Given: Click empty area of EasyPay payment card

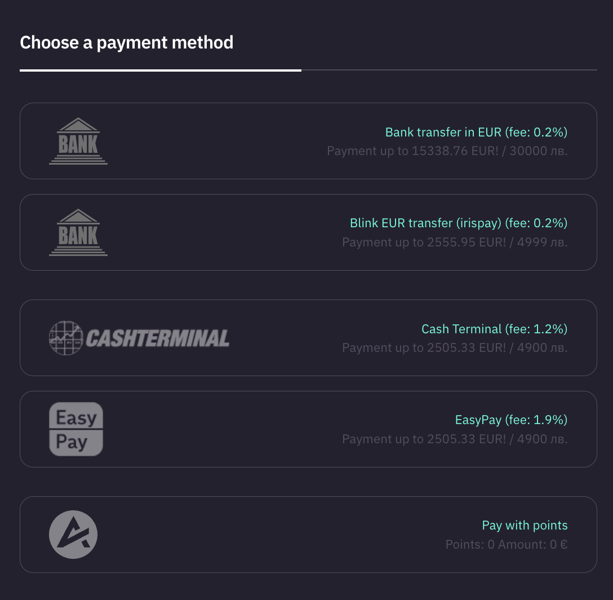Looking at the screenshot, I should (x=254, y=429).
